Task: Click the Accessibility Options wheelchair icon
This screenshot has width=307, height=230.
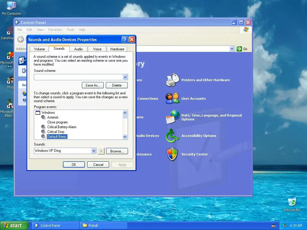Action: 172,136
